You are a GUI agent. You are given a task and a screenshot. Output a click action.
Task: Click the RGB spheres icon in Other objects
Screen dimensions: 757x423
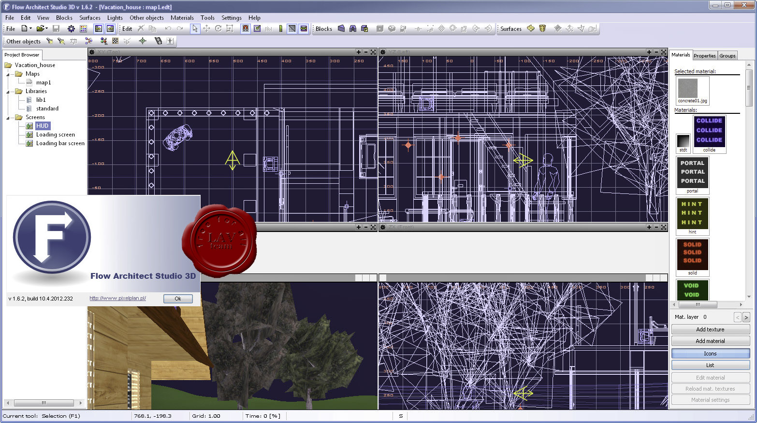pyautogui.click(x=103, y=41)
